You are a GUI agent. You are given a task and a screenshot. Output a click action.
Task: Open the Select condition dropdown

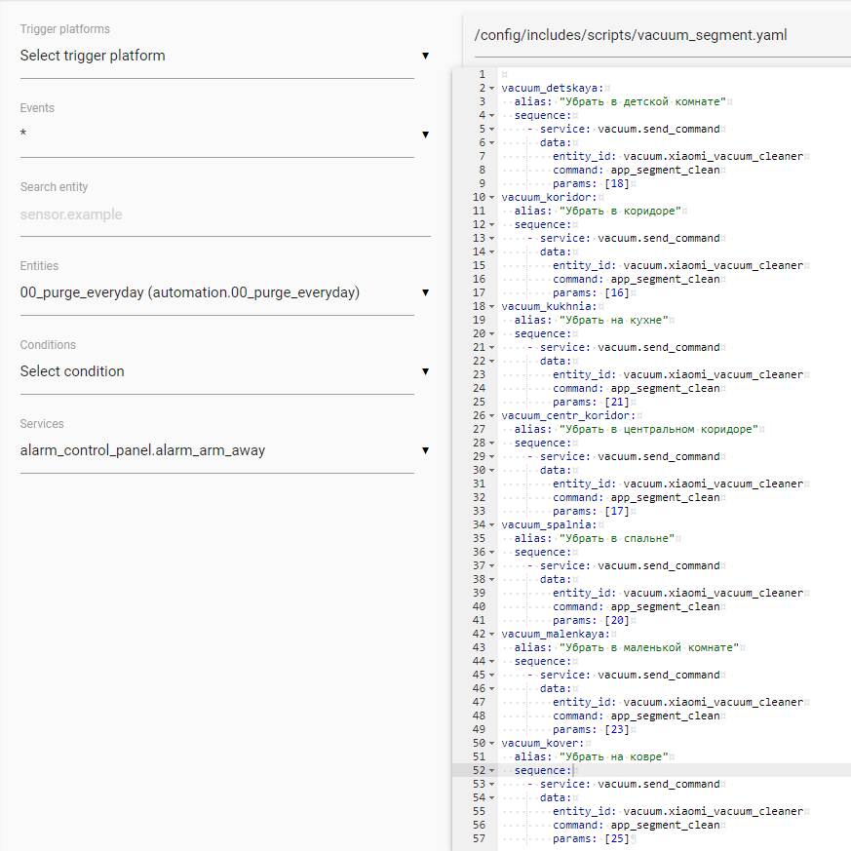224,371
